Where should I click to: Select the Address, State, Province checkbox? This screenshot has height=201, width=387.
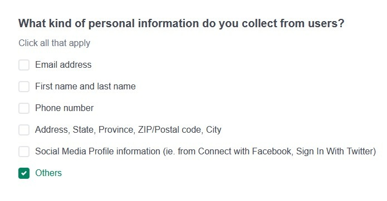pos(24,130)
